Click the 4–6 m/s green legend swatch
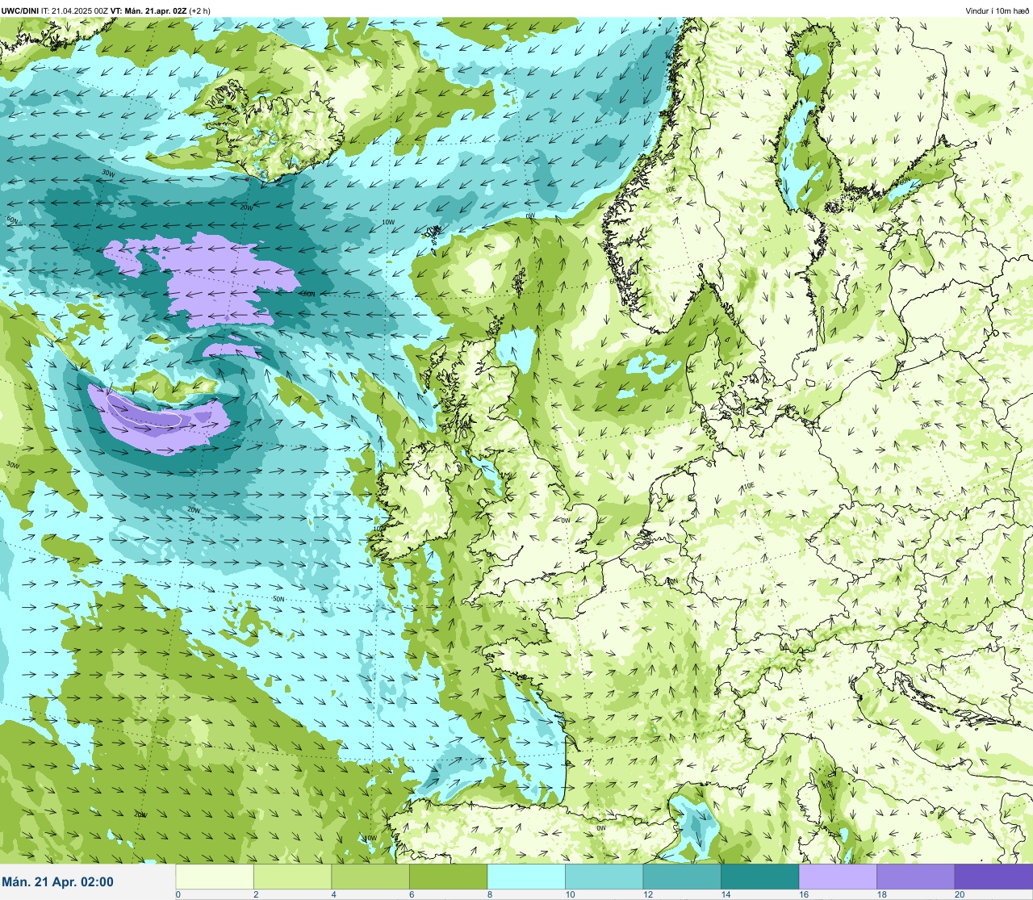1033x900 pixels. click(370, 877)
